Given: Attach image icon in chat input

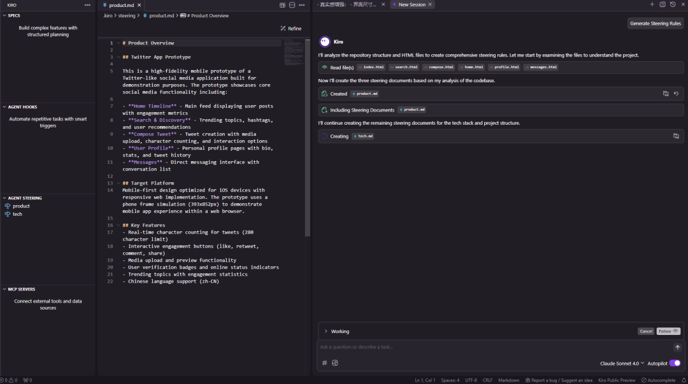Looking at the screenshot, I should coord(335,363).
